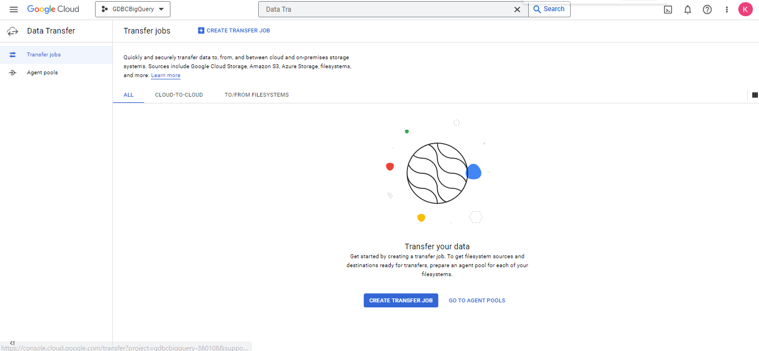This screenshot has width=759, height=351.
Task: Click GO TO AGENT POOLS link
Action: click(477, 301)
